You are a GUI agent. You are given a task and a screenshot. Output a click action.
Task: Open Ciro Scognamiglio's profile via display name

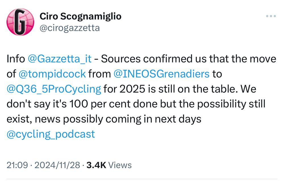click(80, 16)
